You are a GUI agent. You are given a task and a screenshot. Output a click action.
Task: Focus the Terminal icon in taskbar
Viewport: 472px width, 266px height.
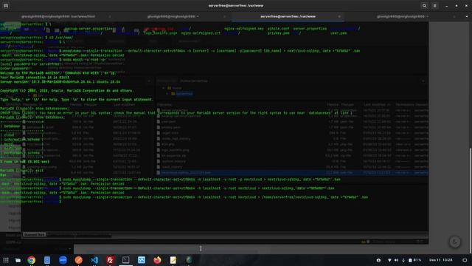coord(126,260)
